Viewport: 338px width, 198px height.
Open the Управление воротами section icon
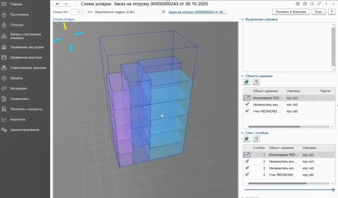(x=4, y=58)
